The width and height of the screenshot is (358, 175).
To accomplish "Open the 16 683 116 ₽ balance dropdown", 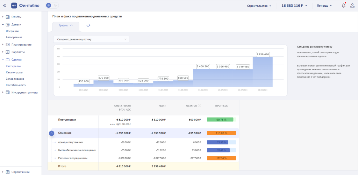I will tap(294, 6).
